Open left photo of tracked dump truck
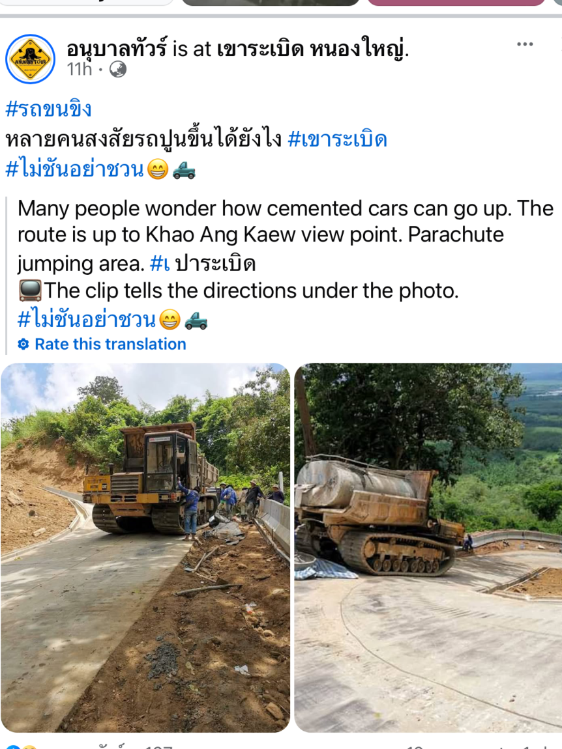562x749 pixels. [145, 547]
